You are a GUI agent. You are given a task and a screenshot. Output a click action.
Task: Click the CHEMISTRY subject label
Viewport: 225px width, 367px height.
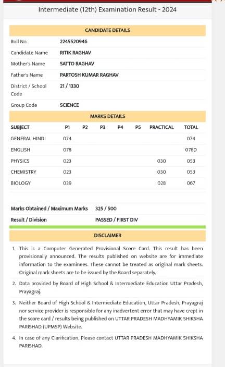(x=23, y=172)
